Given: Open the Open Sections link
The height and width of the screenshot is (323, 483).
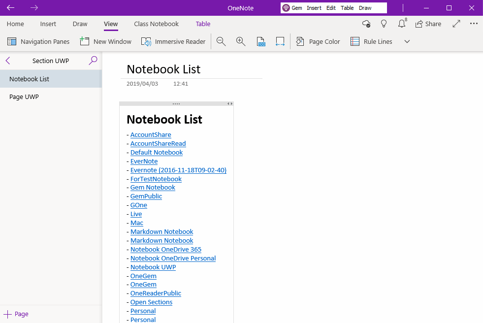Looking at the screenshot, I should tap(151, 302).
